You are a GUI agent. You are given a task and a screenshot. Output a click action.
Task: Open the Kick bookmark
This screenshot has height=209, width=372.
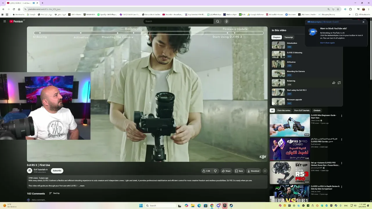[242, 15]
